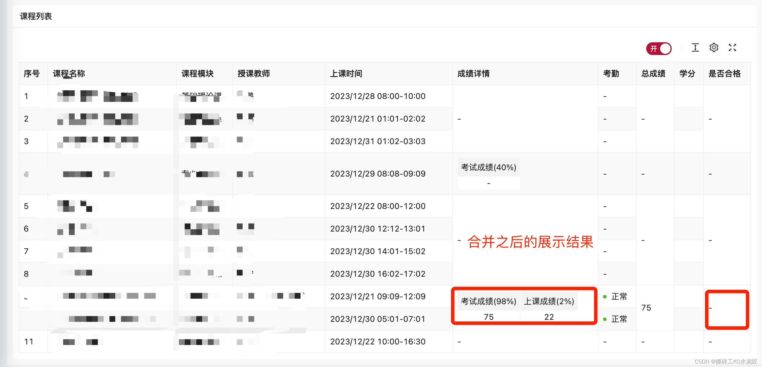
Task: Click the time 2023/12/30 16:02-17:02
Action: point(378,274)
